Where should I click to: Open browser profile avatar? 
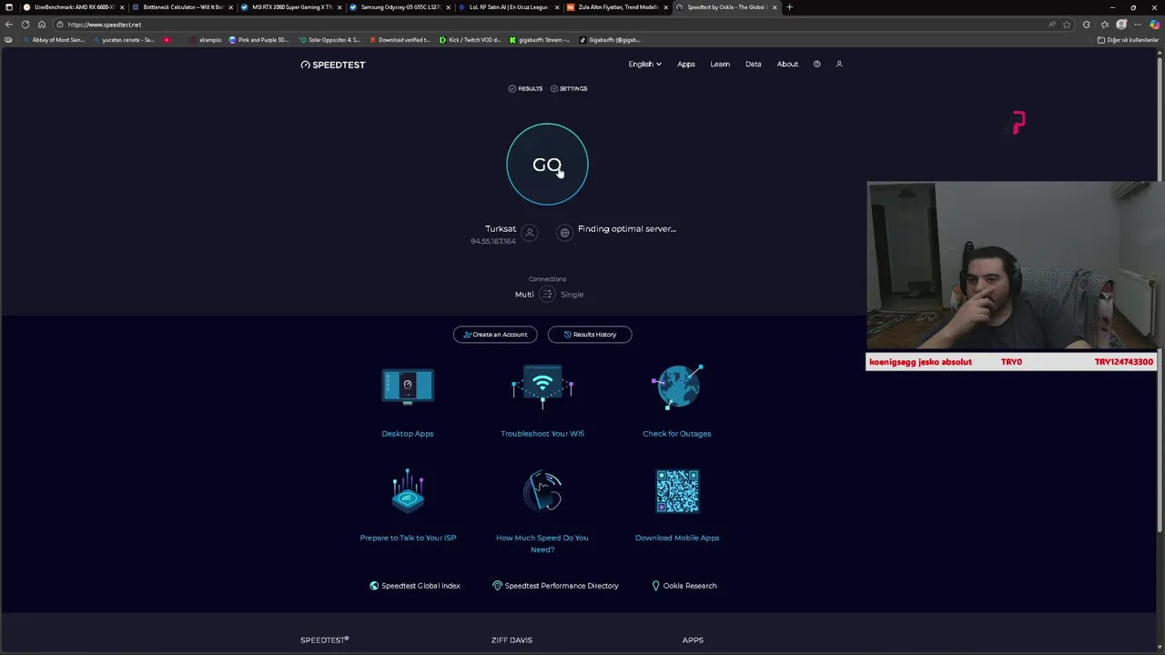click(1121, 25)
